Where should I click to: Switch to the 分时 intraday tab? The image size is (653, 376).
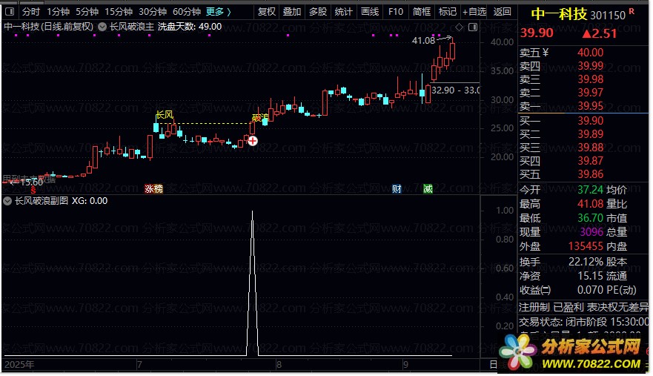pyautogui.click(x=31, y=12)
